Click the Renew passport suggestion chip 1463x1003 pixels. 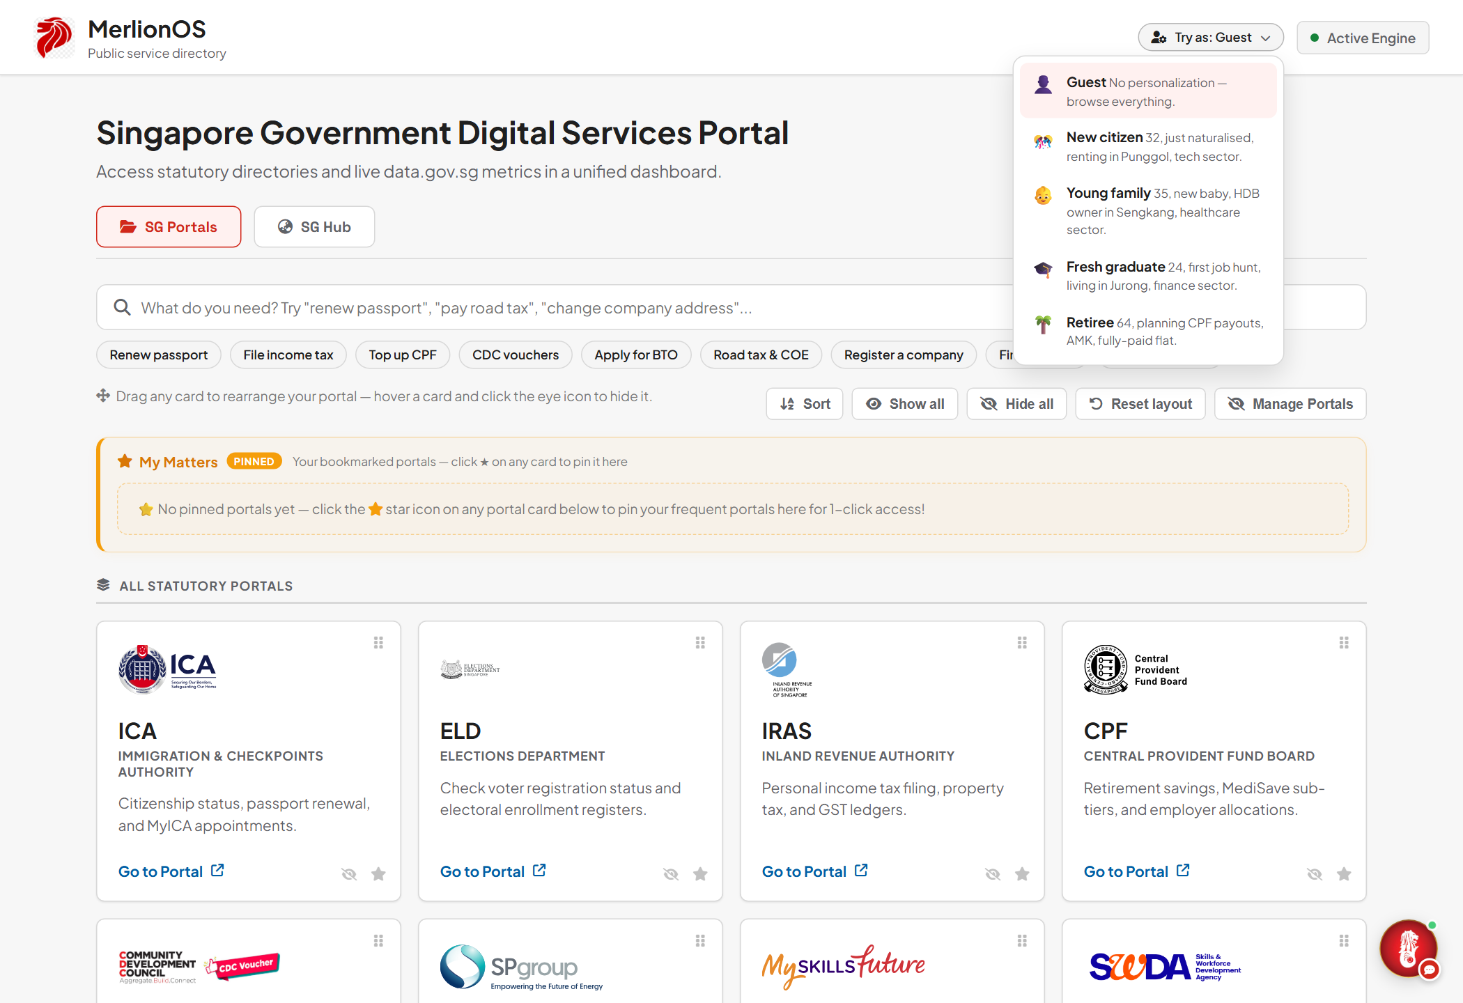tap(159, 355)
